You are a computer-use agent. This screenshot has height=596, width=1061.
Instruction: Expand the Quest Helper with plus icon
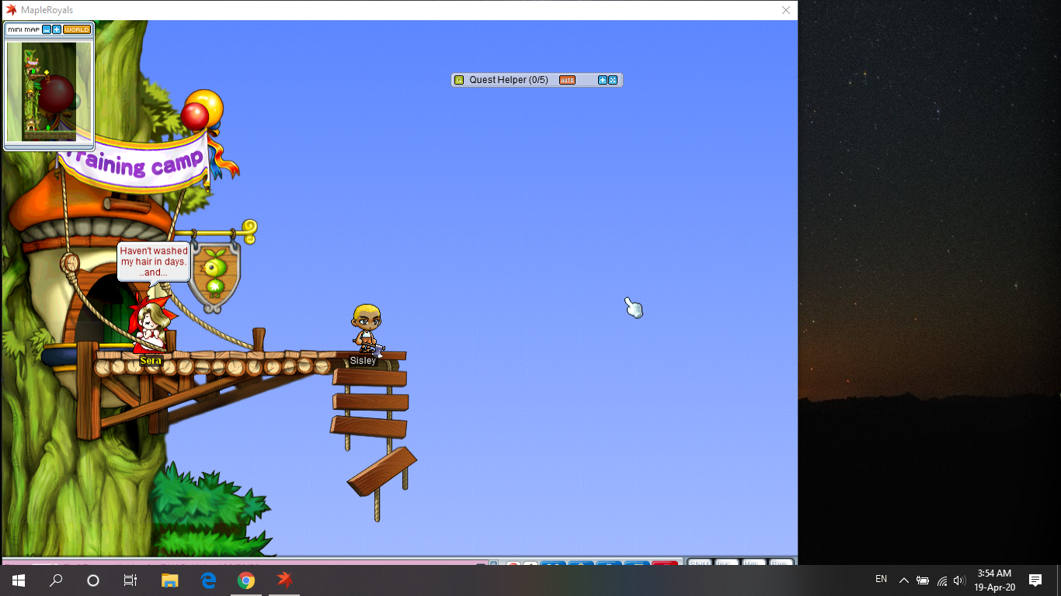pyautogui.click(x=602, y=80)
